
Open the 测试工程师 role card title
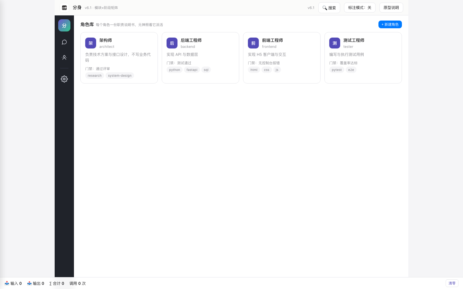click(354, 40)
